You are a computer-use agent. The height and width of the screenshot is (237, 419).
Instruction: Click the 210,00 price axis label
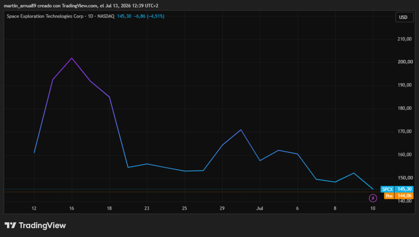click(x=405, y=39)
